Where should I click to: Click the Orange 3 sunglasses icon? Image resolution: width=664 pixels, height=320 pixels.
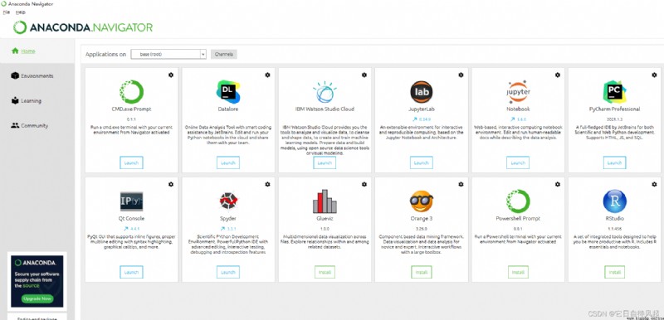click(422, 201)
